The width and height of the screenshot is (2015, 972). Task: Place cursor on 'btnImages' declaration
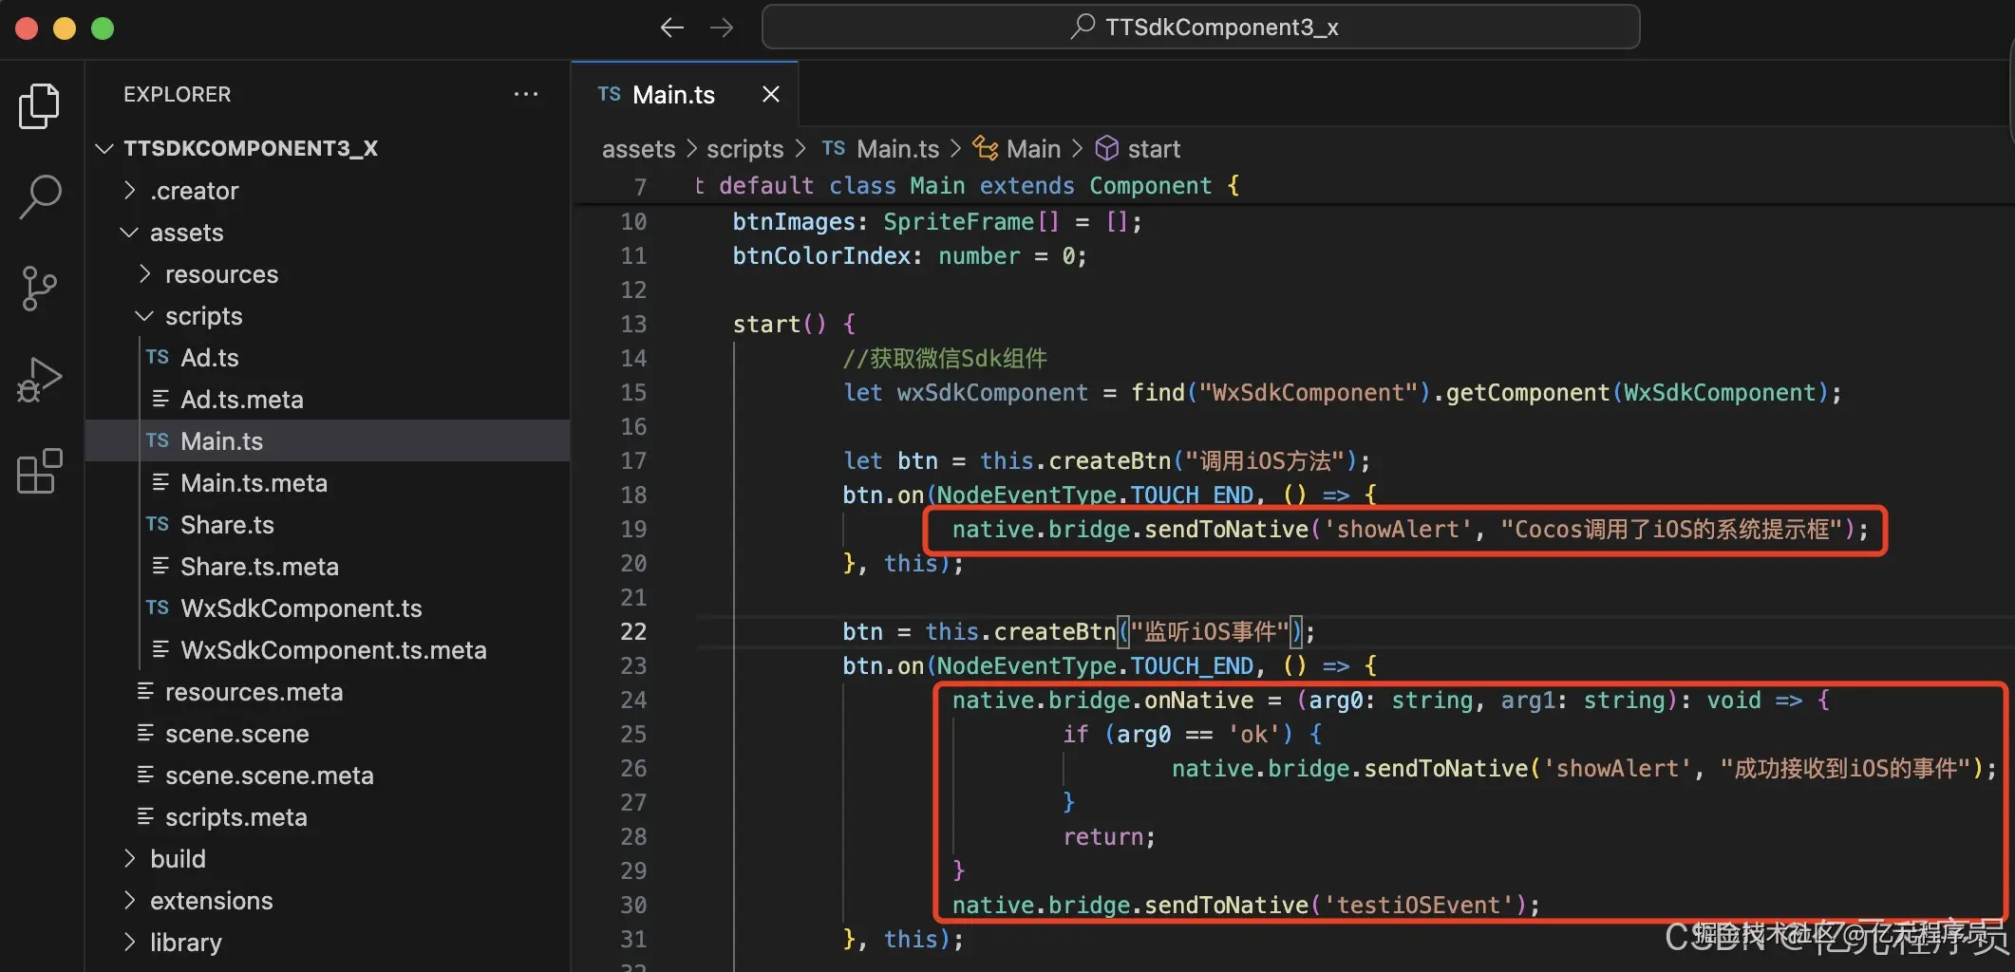coord(794,221)
